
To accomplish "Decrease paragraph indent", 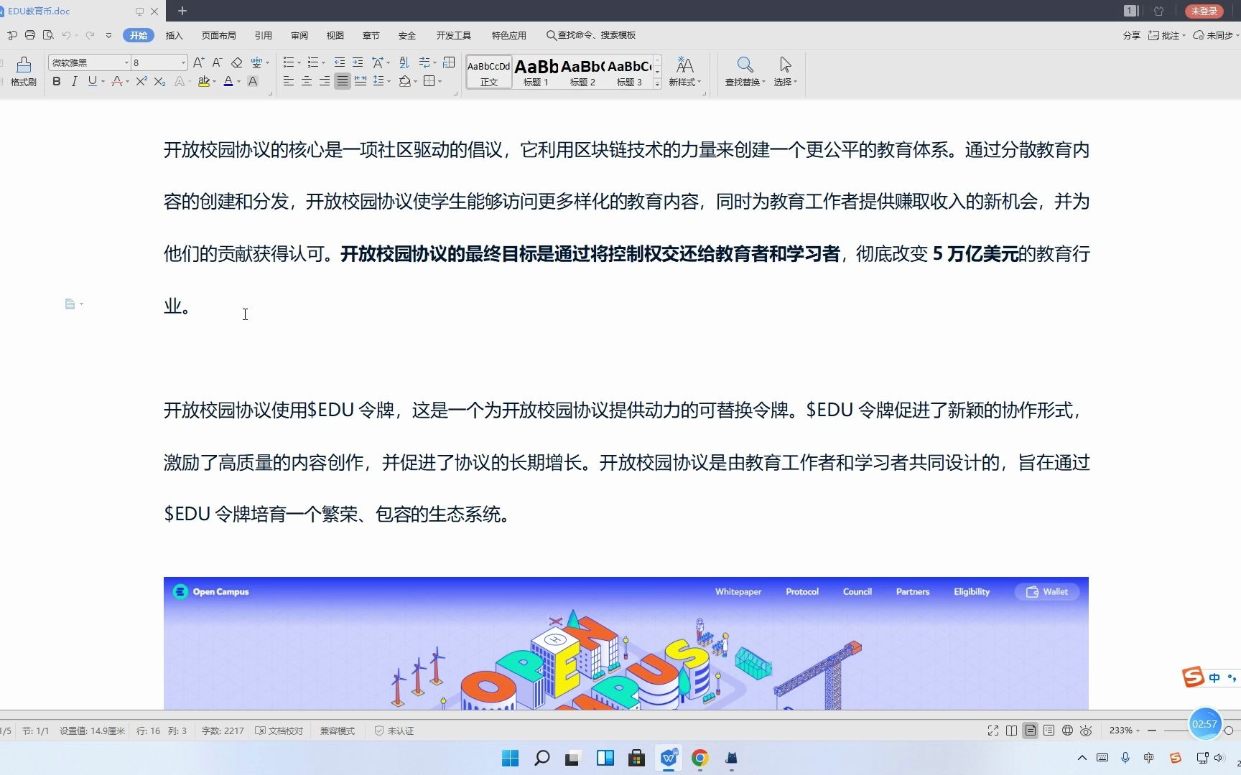I will tap(340, 62).
